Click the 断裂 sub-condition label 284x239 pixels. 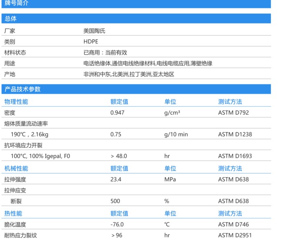click(x=16, y=201)
